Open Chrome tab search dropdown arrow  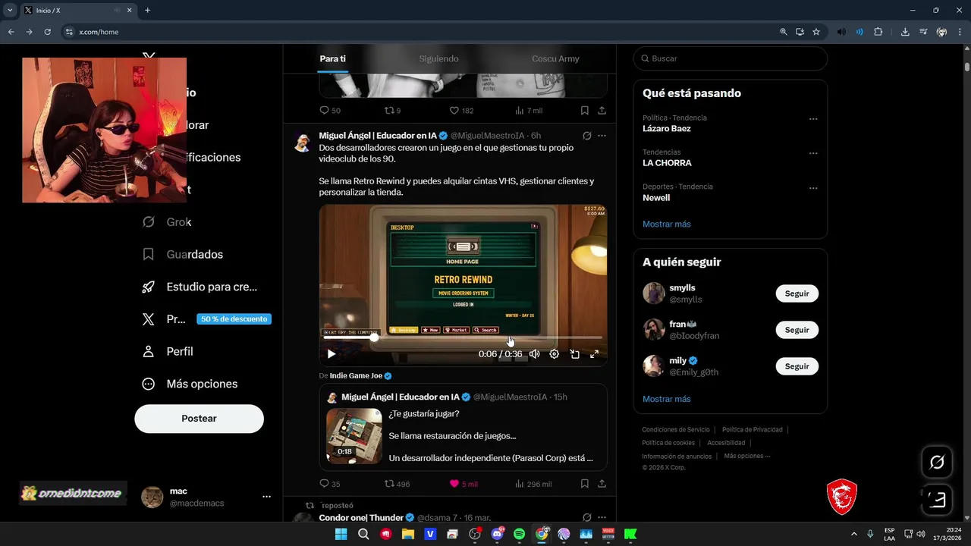pyautogui.click(x=10, y=10)
